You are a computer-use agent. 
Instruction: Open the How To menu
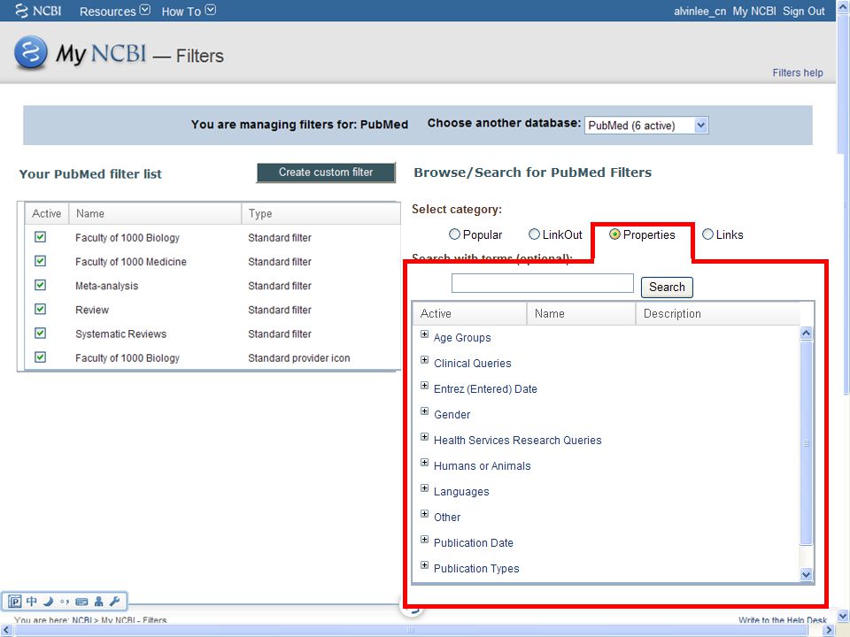pos(188,11)
